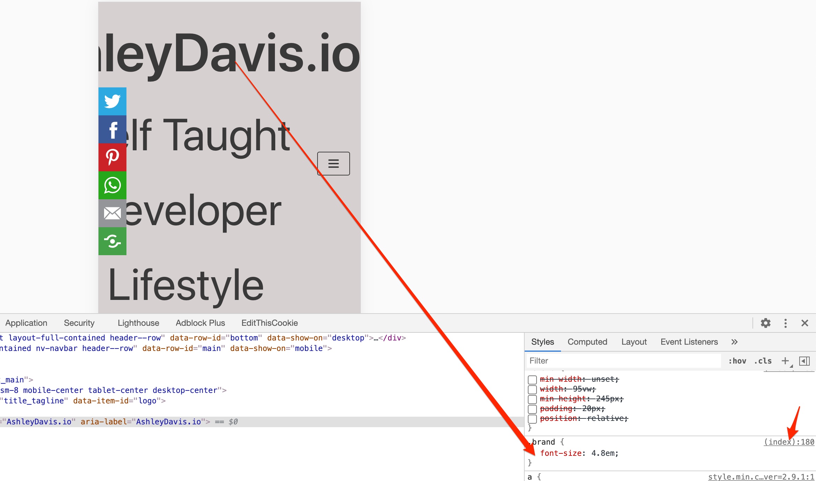Click the Twitter share icon
Image resolution: width=816 pixels, height=481 pixels.
pos(112,101)
